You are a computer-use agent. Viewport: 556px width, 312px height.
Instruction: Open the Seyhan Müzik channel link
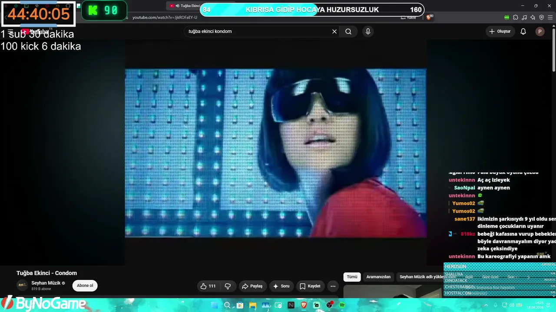point(46,283)
